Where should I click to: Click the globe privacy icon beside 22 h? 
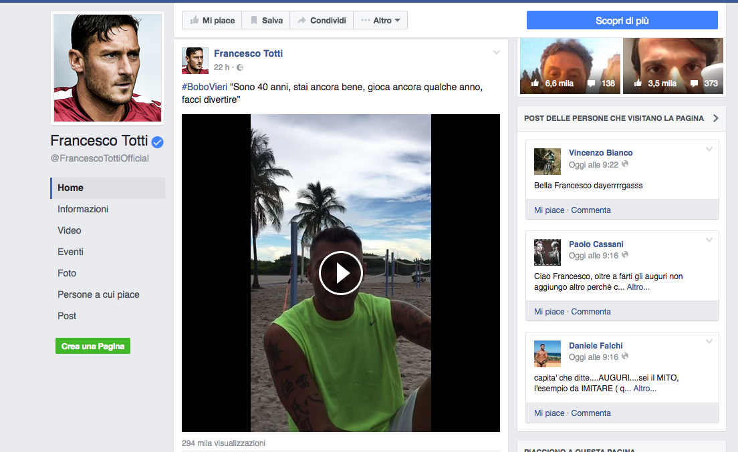tap(240, 67)
